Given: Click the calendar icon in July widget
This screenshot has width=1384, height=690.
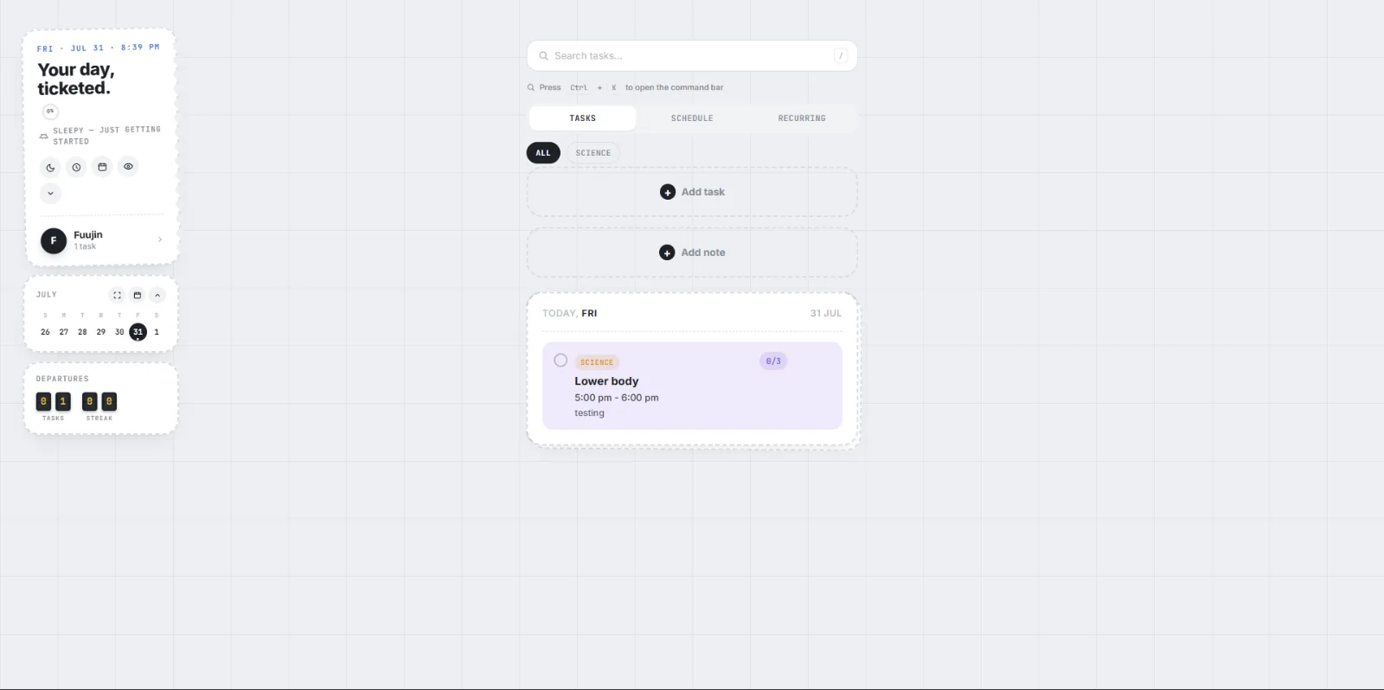Looking at the screenshot, I should (x=137, y=295).
